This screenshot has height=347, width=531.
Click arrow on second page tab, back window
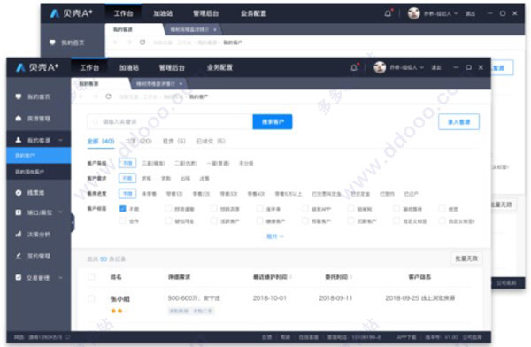215,29
